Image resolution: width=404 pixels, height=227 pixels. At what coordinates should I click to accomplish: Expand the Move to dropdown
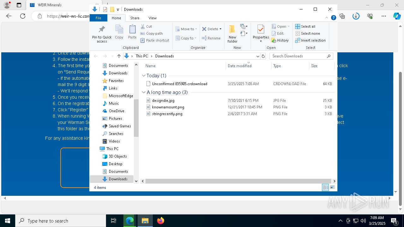click(x=196, y=29)
